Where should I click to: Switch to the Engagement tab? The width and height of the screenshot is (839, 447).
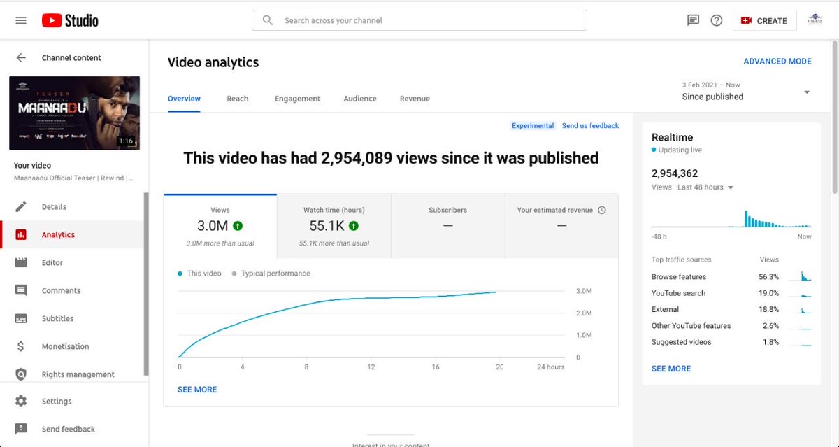[x=298, y=99]
